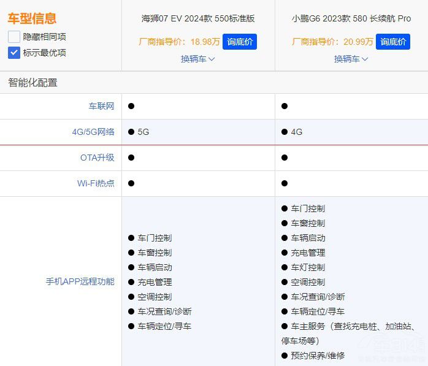Click the 智能化配置 section header
Image resolution: width=428 pixels, height=366 pixels.
pos(33,82)
